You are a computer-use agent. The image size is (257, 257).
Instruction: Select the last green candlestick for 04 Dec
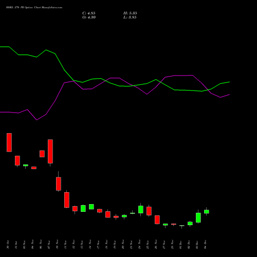click(207, 212)
